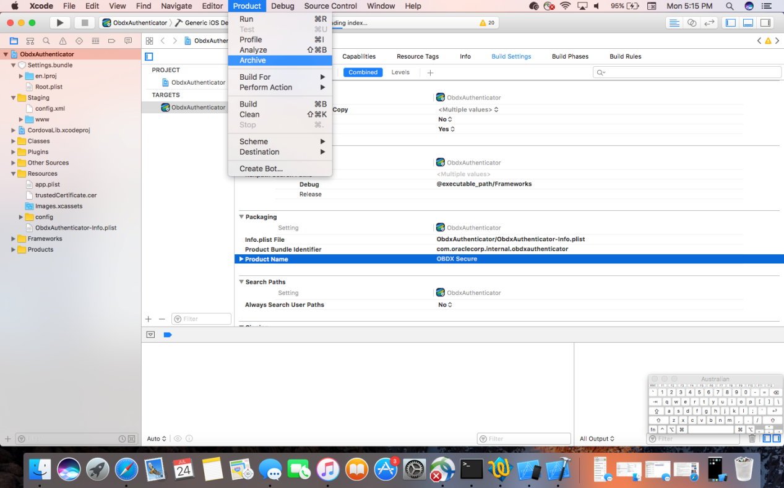Viewport: 784px width, 488px height.
Task: Open Destination submenu in Product menu
Action: [x=280, y=152]
